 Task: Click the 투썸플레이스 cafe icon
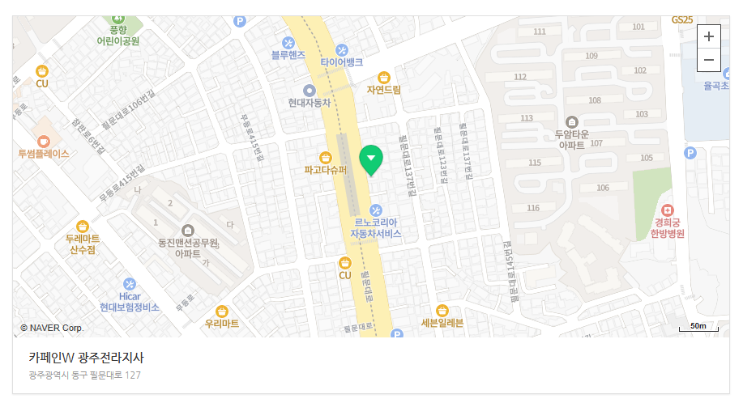point(44,141)
